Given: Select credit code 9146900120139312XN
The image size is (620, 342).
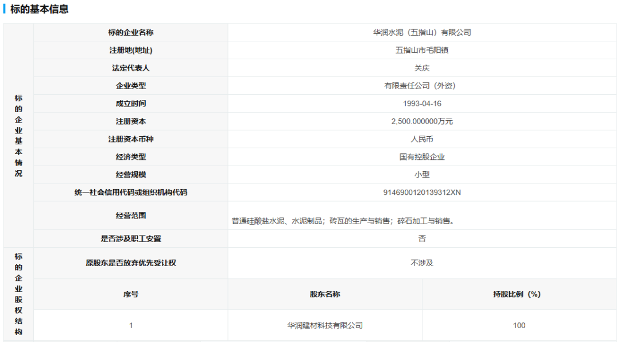Looking at the screenshot, I should point(422,193).
